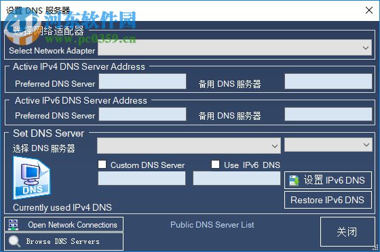Click the 关闭 button

coord(347,232)
